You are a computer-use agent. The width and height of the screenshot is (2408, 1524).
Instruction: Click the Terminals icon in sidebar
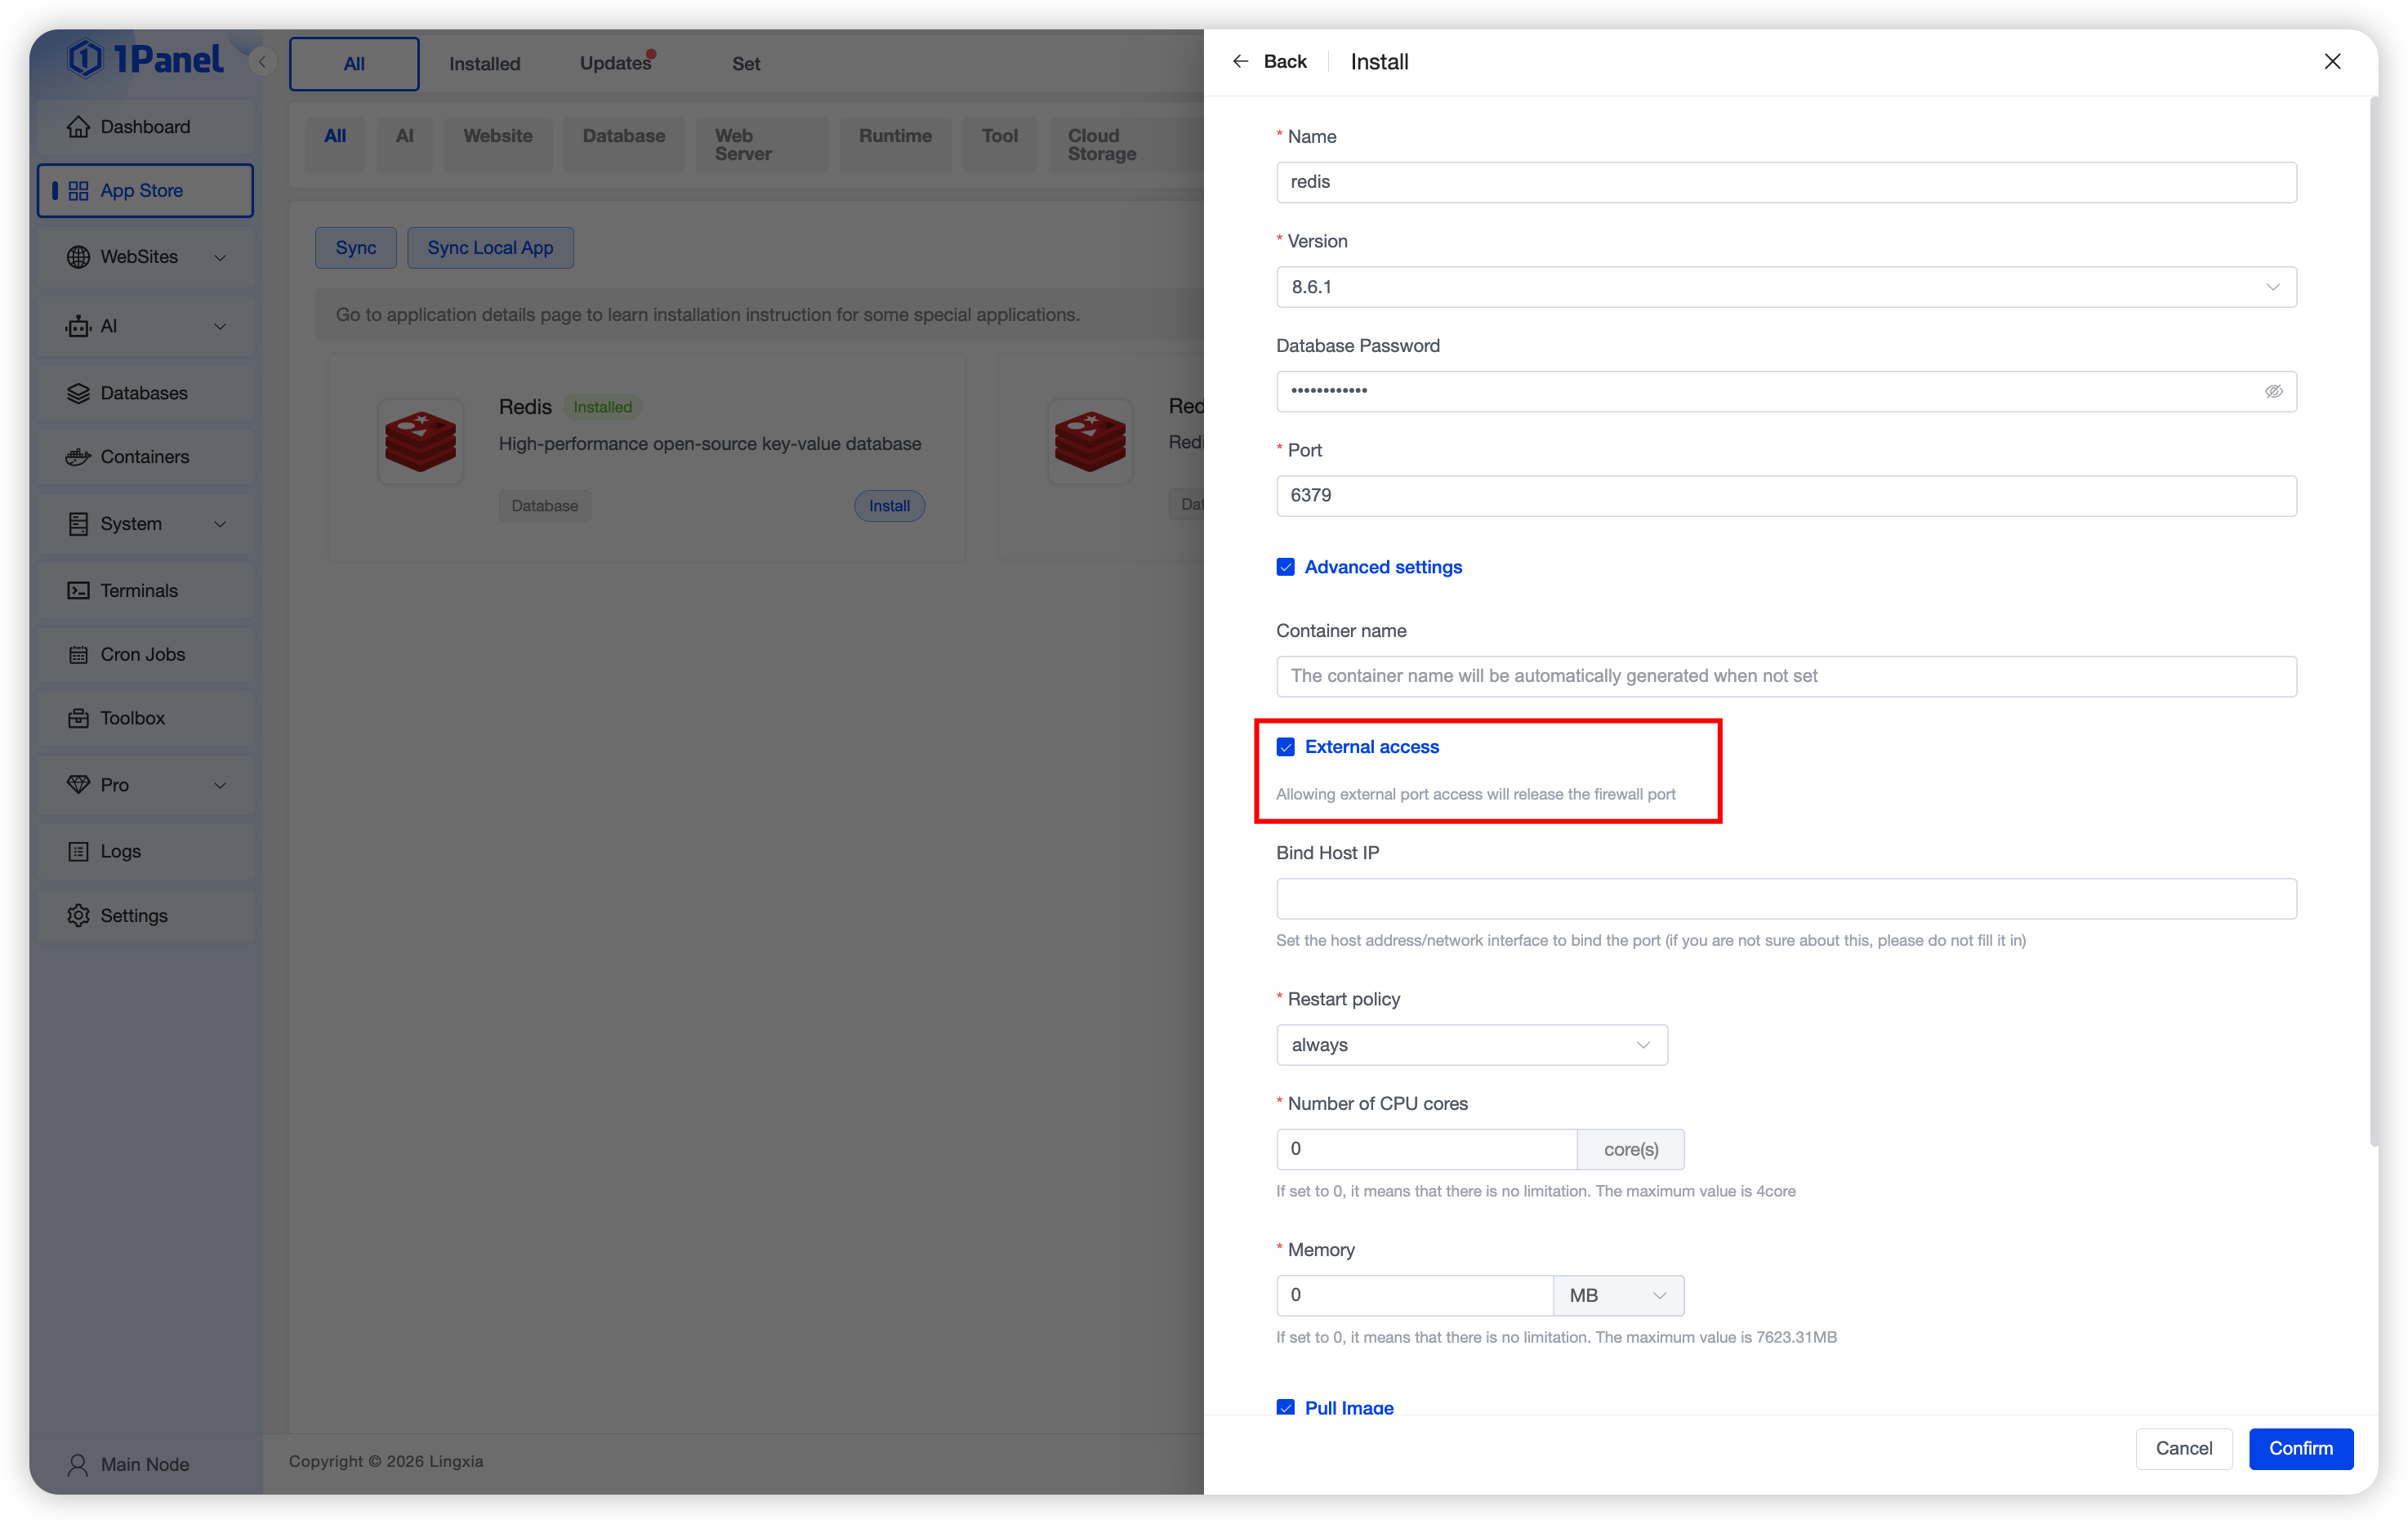(x=78, y=591)
